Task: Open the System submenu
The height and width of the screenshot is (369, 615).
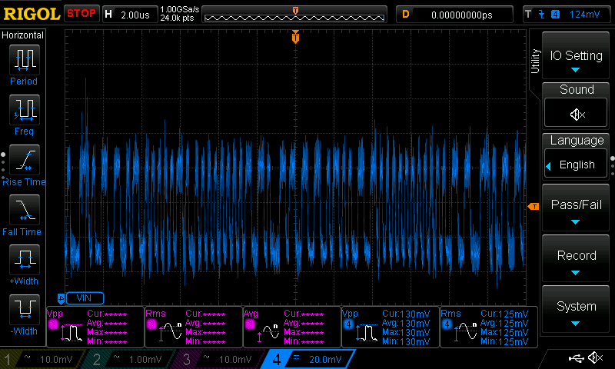Action: click(x=575, y=309)
